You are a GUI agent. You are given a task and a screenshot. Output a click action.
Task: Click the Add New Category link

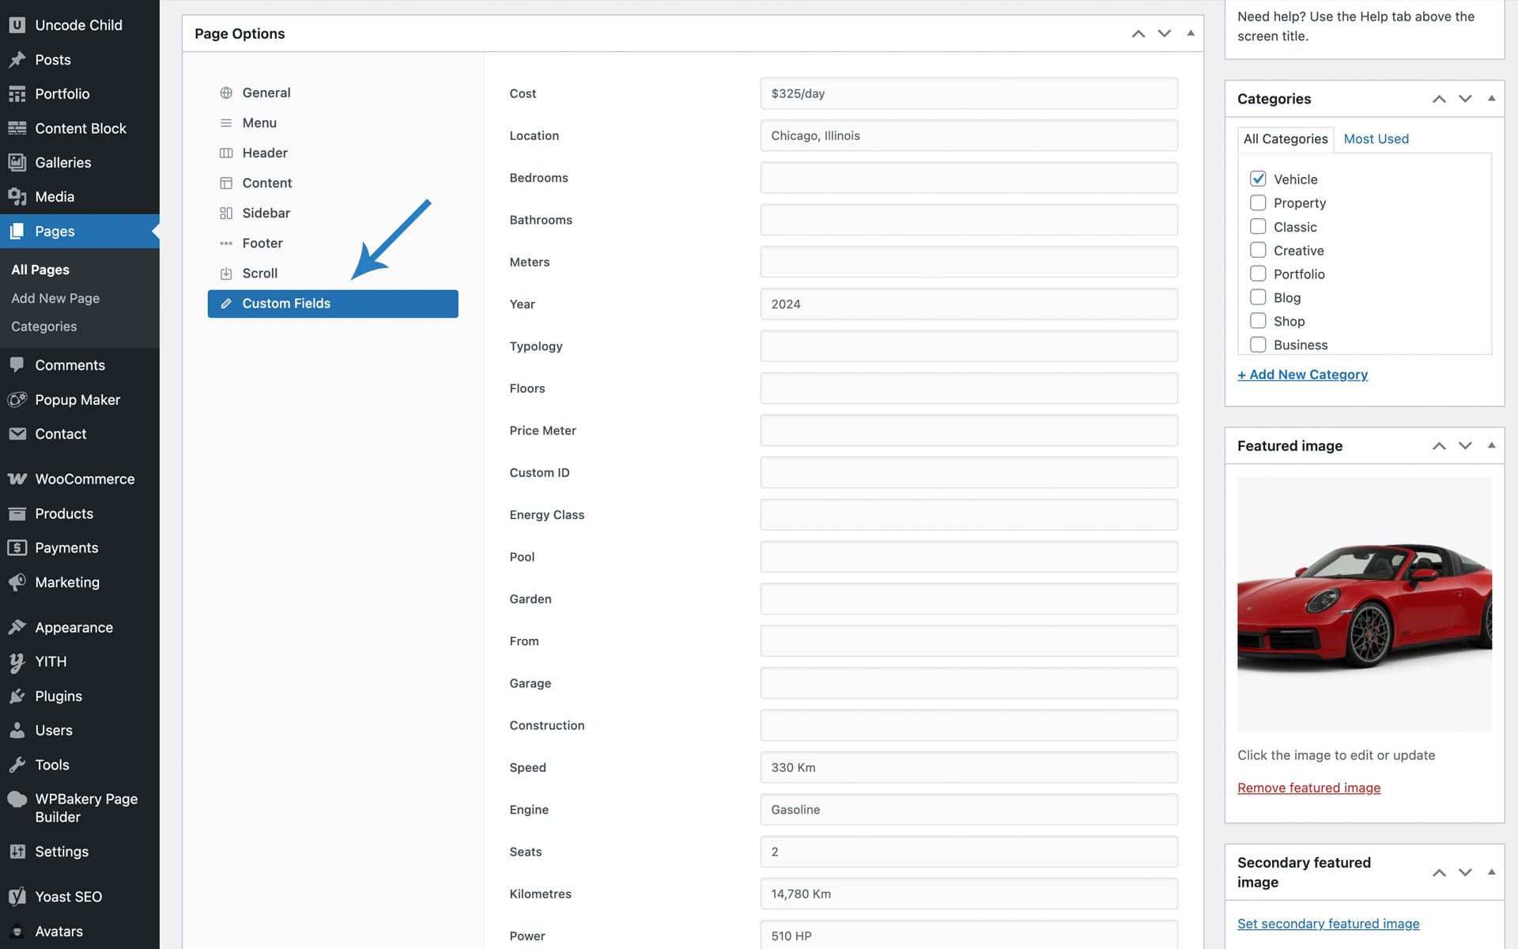(1302, 375)
